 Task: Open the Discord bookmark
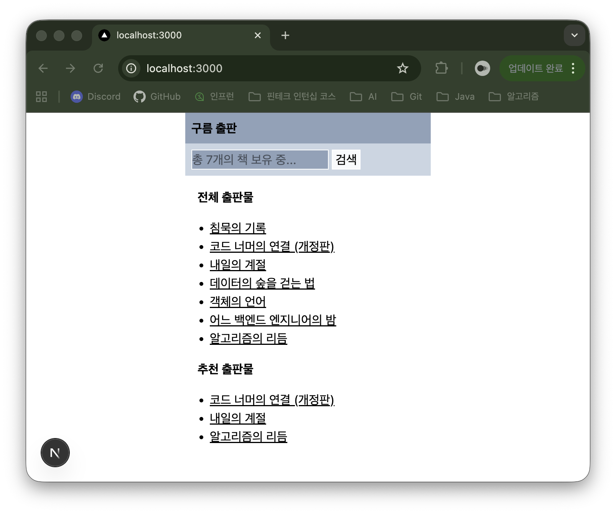96,97
